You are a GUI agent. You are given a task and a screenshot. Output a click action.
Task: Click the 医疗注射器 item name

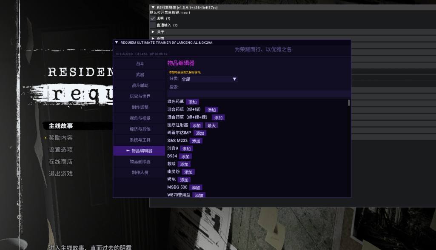(178, 125)
